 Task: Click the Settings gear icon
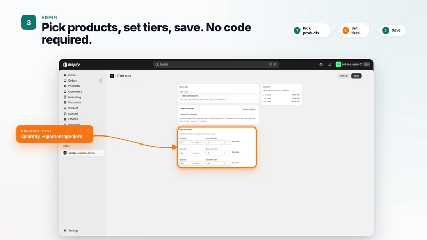click(65, 230)
